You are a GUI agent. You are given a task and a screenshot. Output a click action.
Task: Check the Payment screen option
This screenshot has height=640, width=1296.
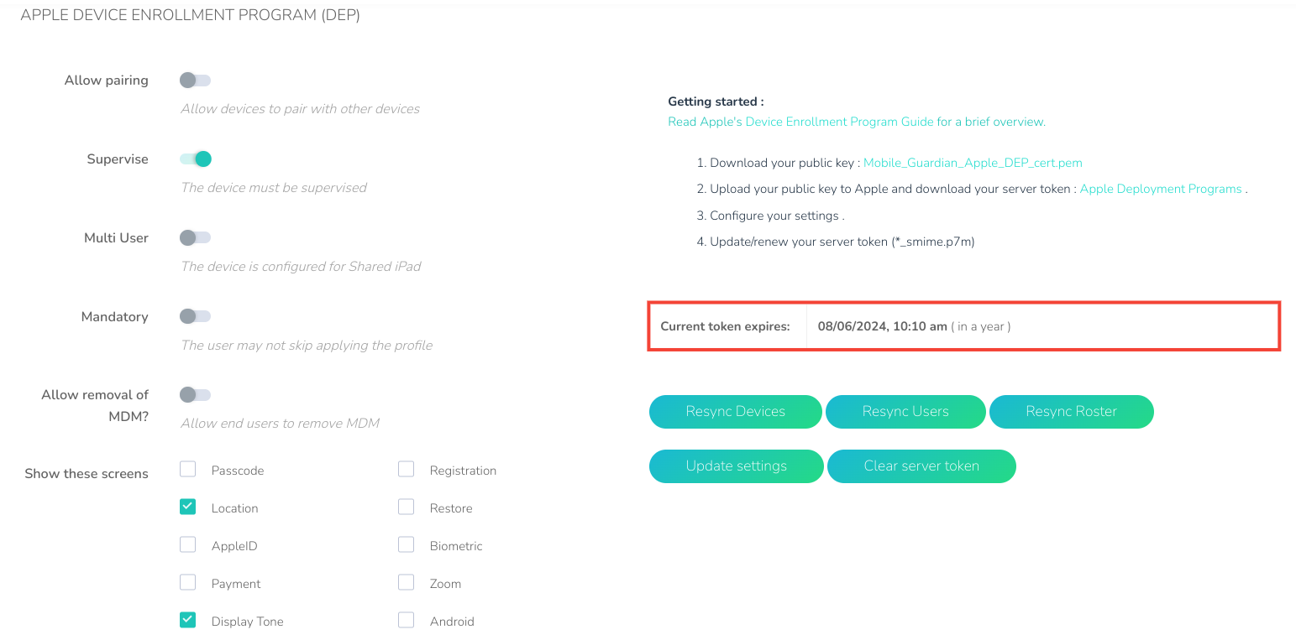(x=188, y=582)
